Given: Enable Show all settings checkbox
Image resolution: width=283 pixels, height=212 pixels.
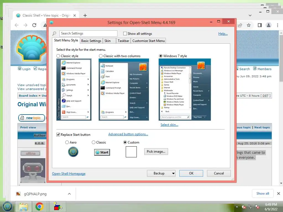Looking at the screenshot, I should 125,33.
